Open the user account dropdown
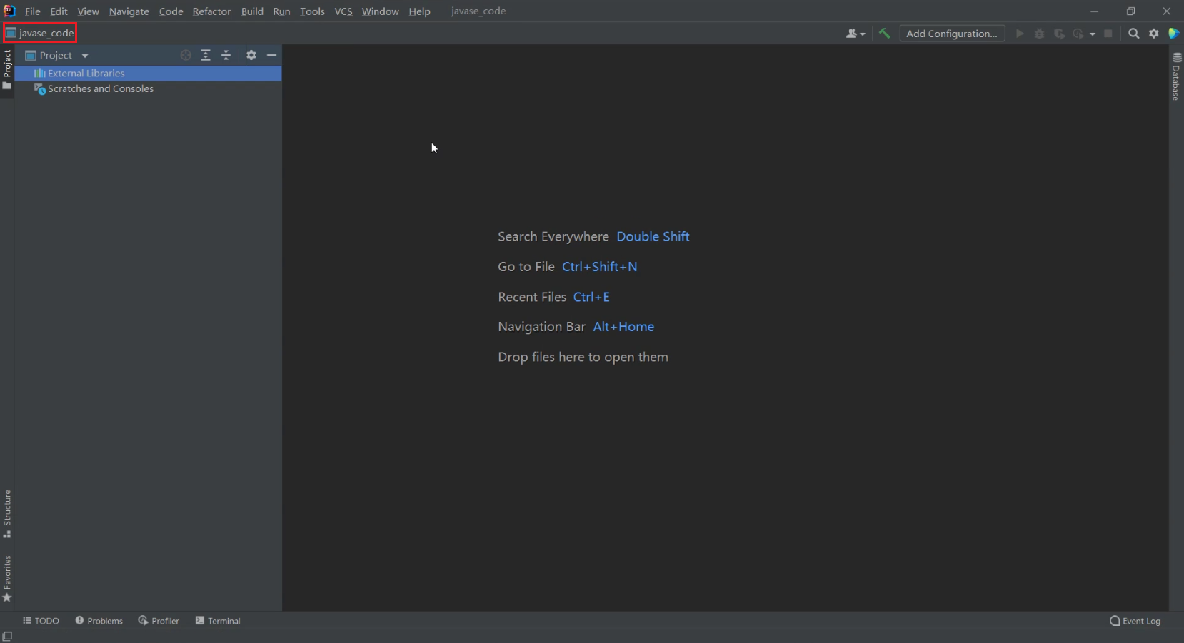This screenshot has height=643, width=1184. click(x=855, y=34)
